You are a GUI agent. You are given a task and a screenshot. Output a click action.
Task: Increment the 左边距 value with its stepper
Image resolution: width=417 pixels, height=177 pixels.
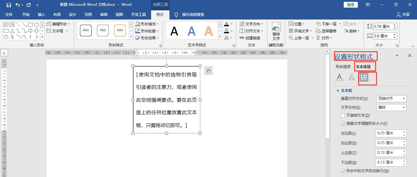(x=404, y=131)
